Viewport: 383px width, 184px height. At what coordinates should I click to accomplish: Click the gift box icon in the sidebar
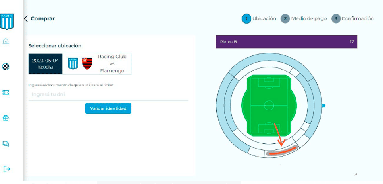6,118
